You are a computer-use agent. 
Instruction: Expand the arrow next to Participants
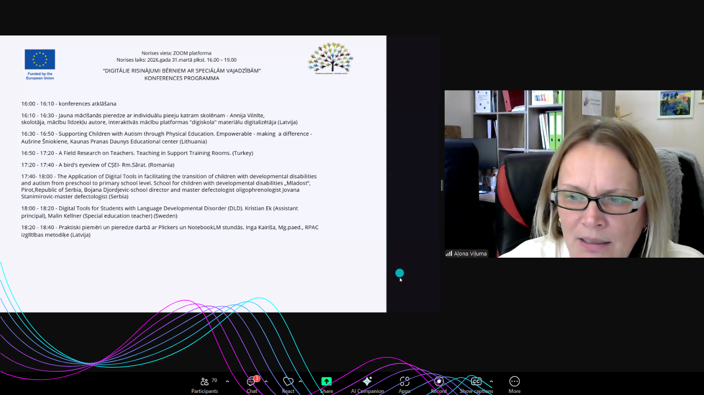pyautogui.click(x=227, y=382)
